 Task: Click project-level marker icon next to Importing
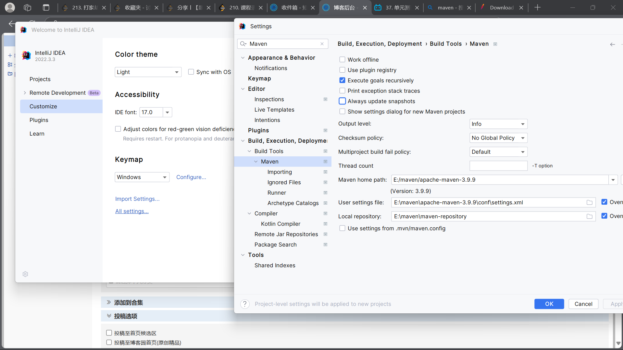point(325,172)
